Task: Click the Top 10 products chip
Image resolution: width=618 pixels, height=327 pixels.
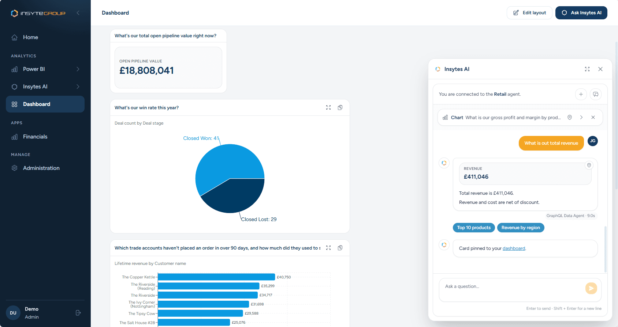Action: (474, 228)
